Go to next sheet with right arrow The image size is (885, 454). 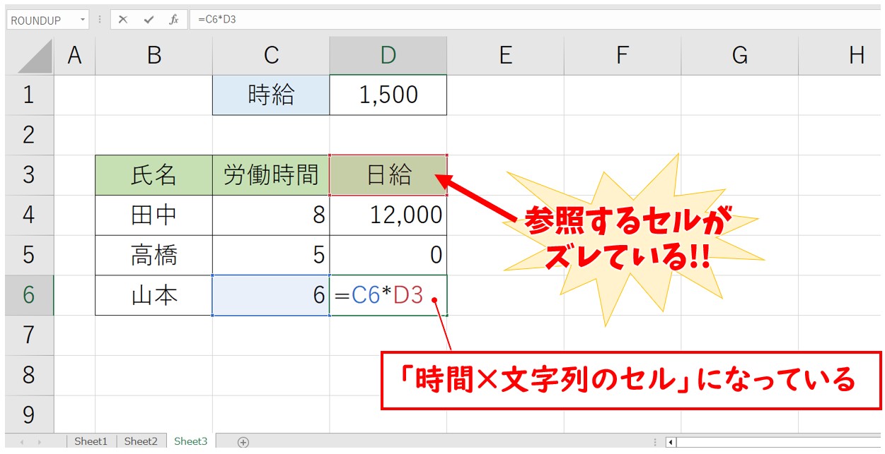41,442
